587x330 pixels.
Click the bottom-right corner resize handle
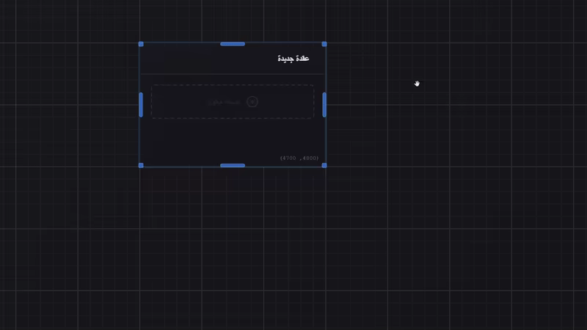pos(324,166)
